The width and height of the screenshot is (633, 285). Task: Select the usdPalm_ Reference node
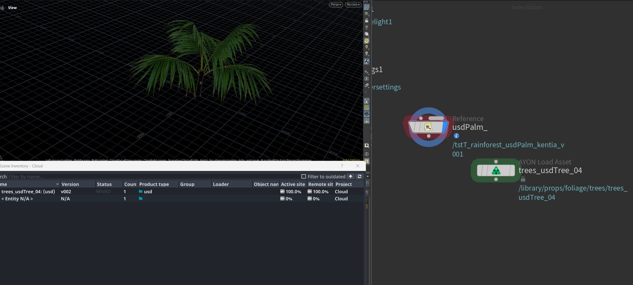(x=428, y=127)
